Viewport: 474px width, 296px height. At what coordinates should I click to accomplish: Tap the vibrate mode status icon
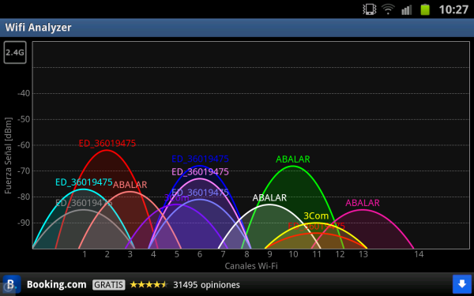(369, 9)
